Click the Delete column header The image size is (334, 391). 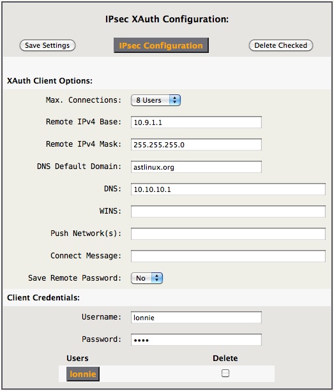(x=225, y=358)
